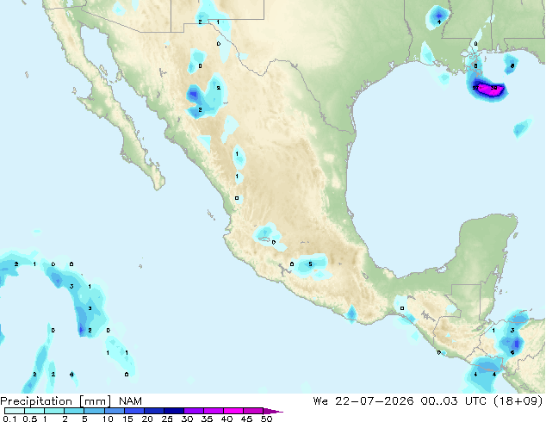The image size is (546, 422).
Task: Click the legend swatch between 45 and 50
Action: point(253,411)
